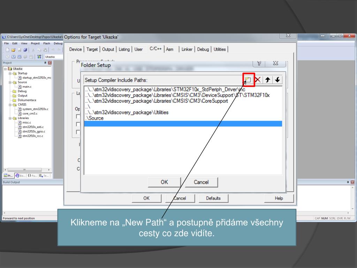
Task: Open the Project menu
Action: tap(35, 43)
